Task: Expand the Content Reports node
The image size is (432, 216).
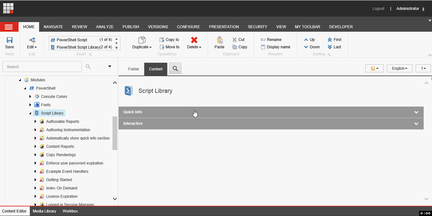Action: (35, 147)
